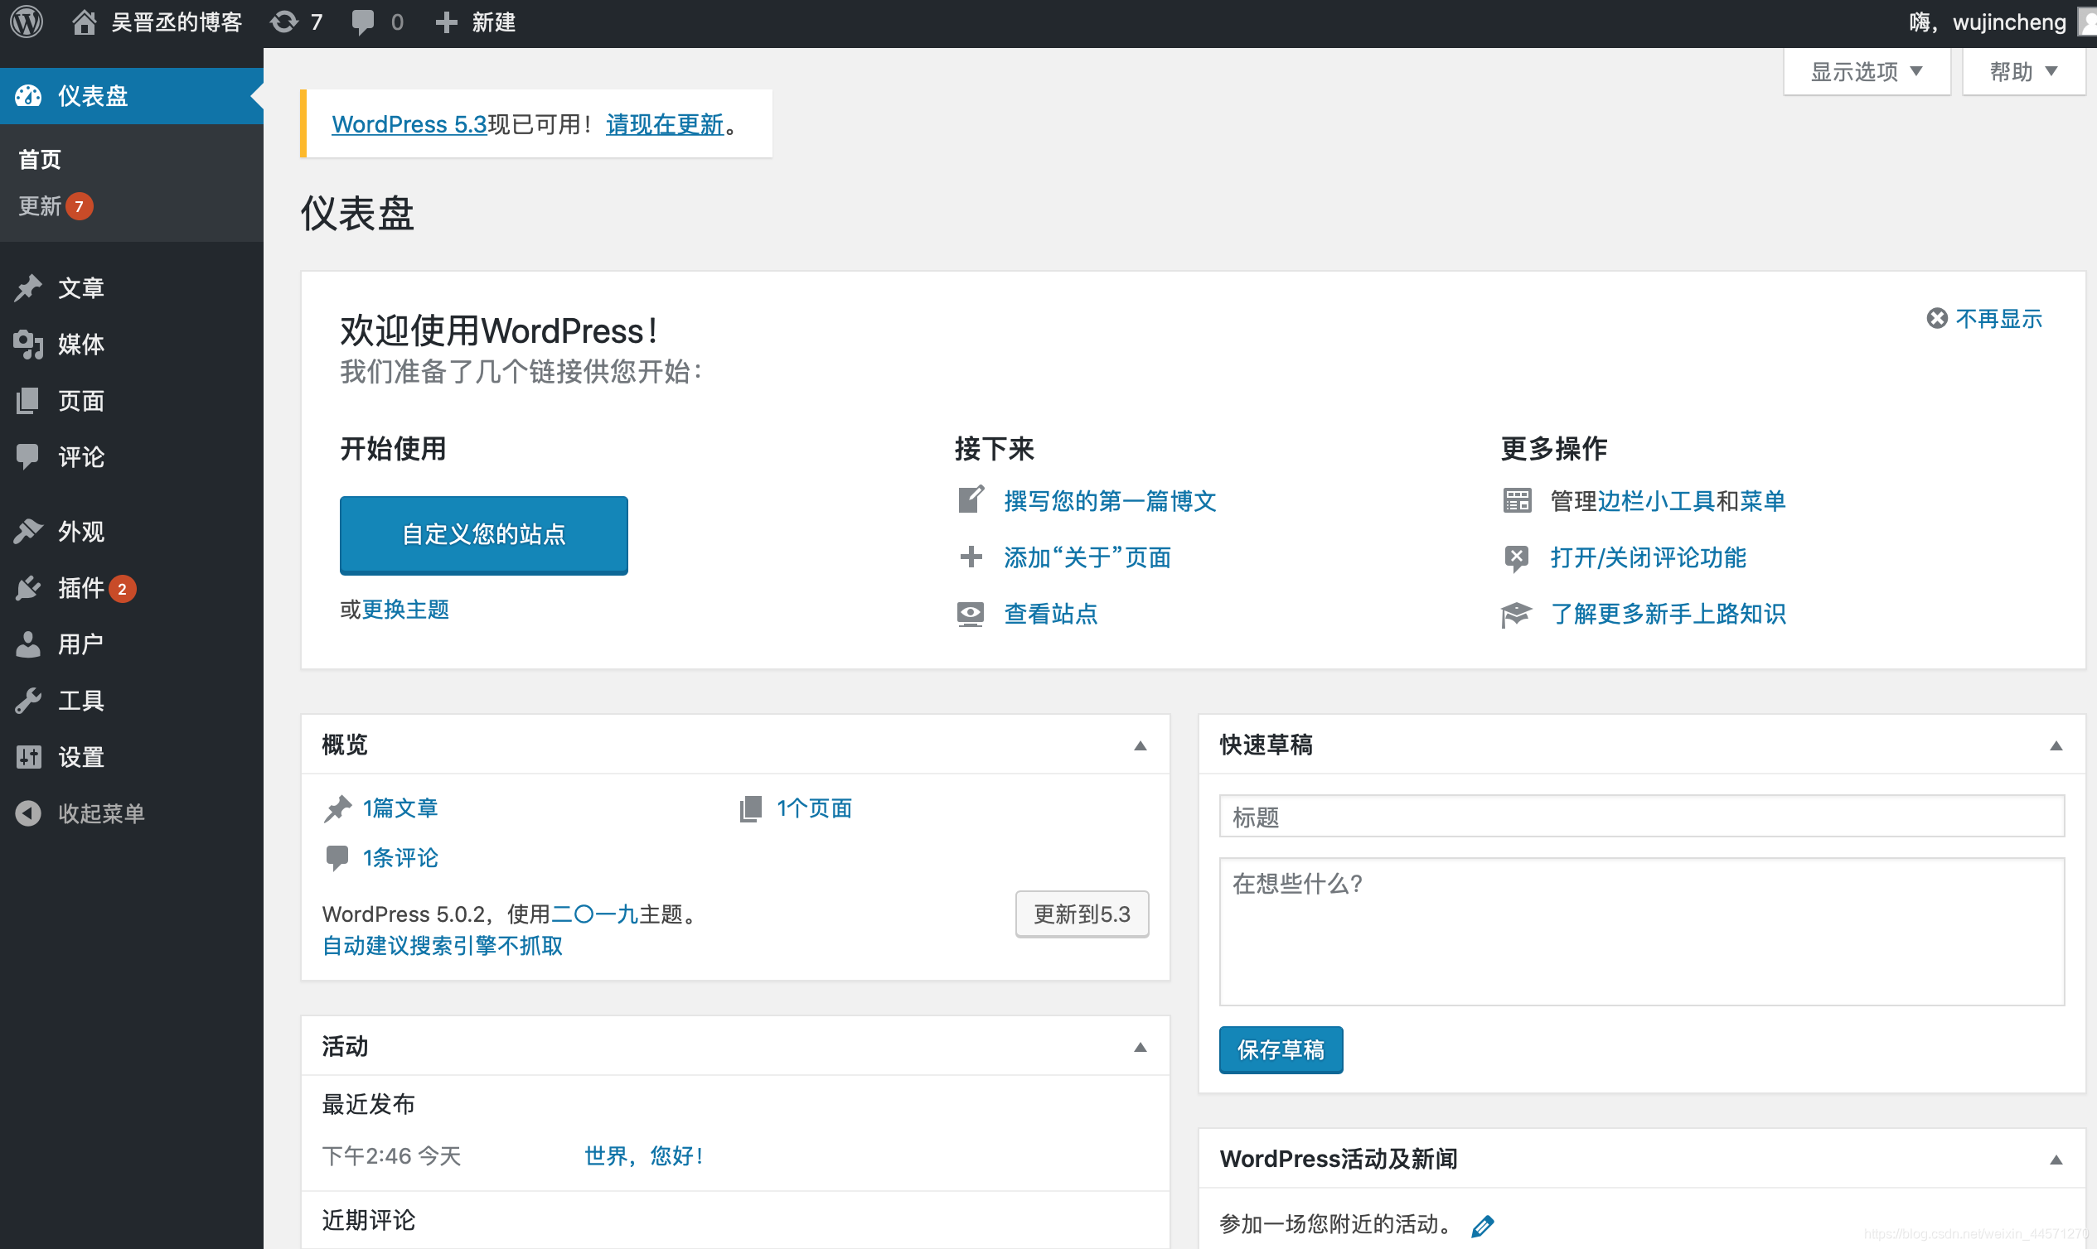Open the 世界，您好！ post link

[x=644, y=1155]
